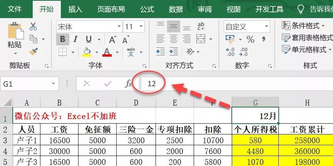Click the Paste clipboard icon
333x166 pixels.
15,31
